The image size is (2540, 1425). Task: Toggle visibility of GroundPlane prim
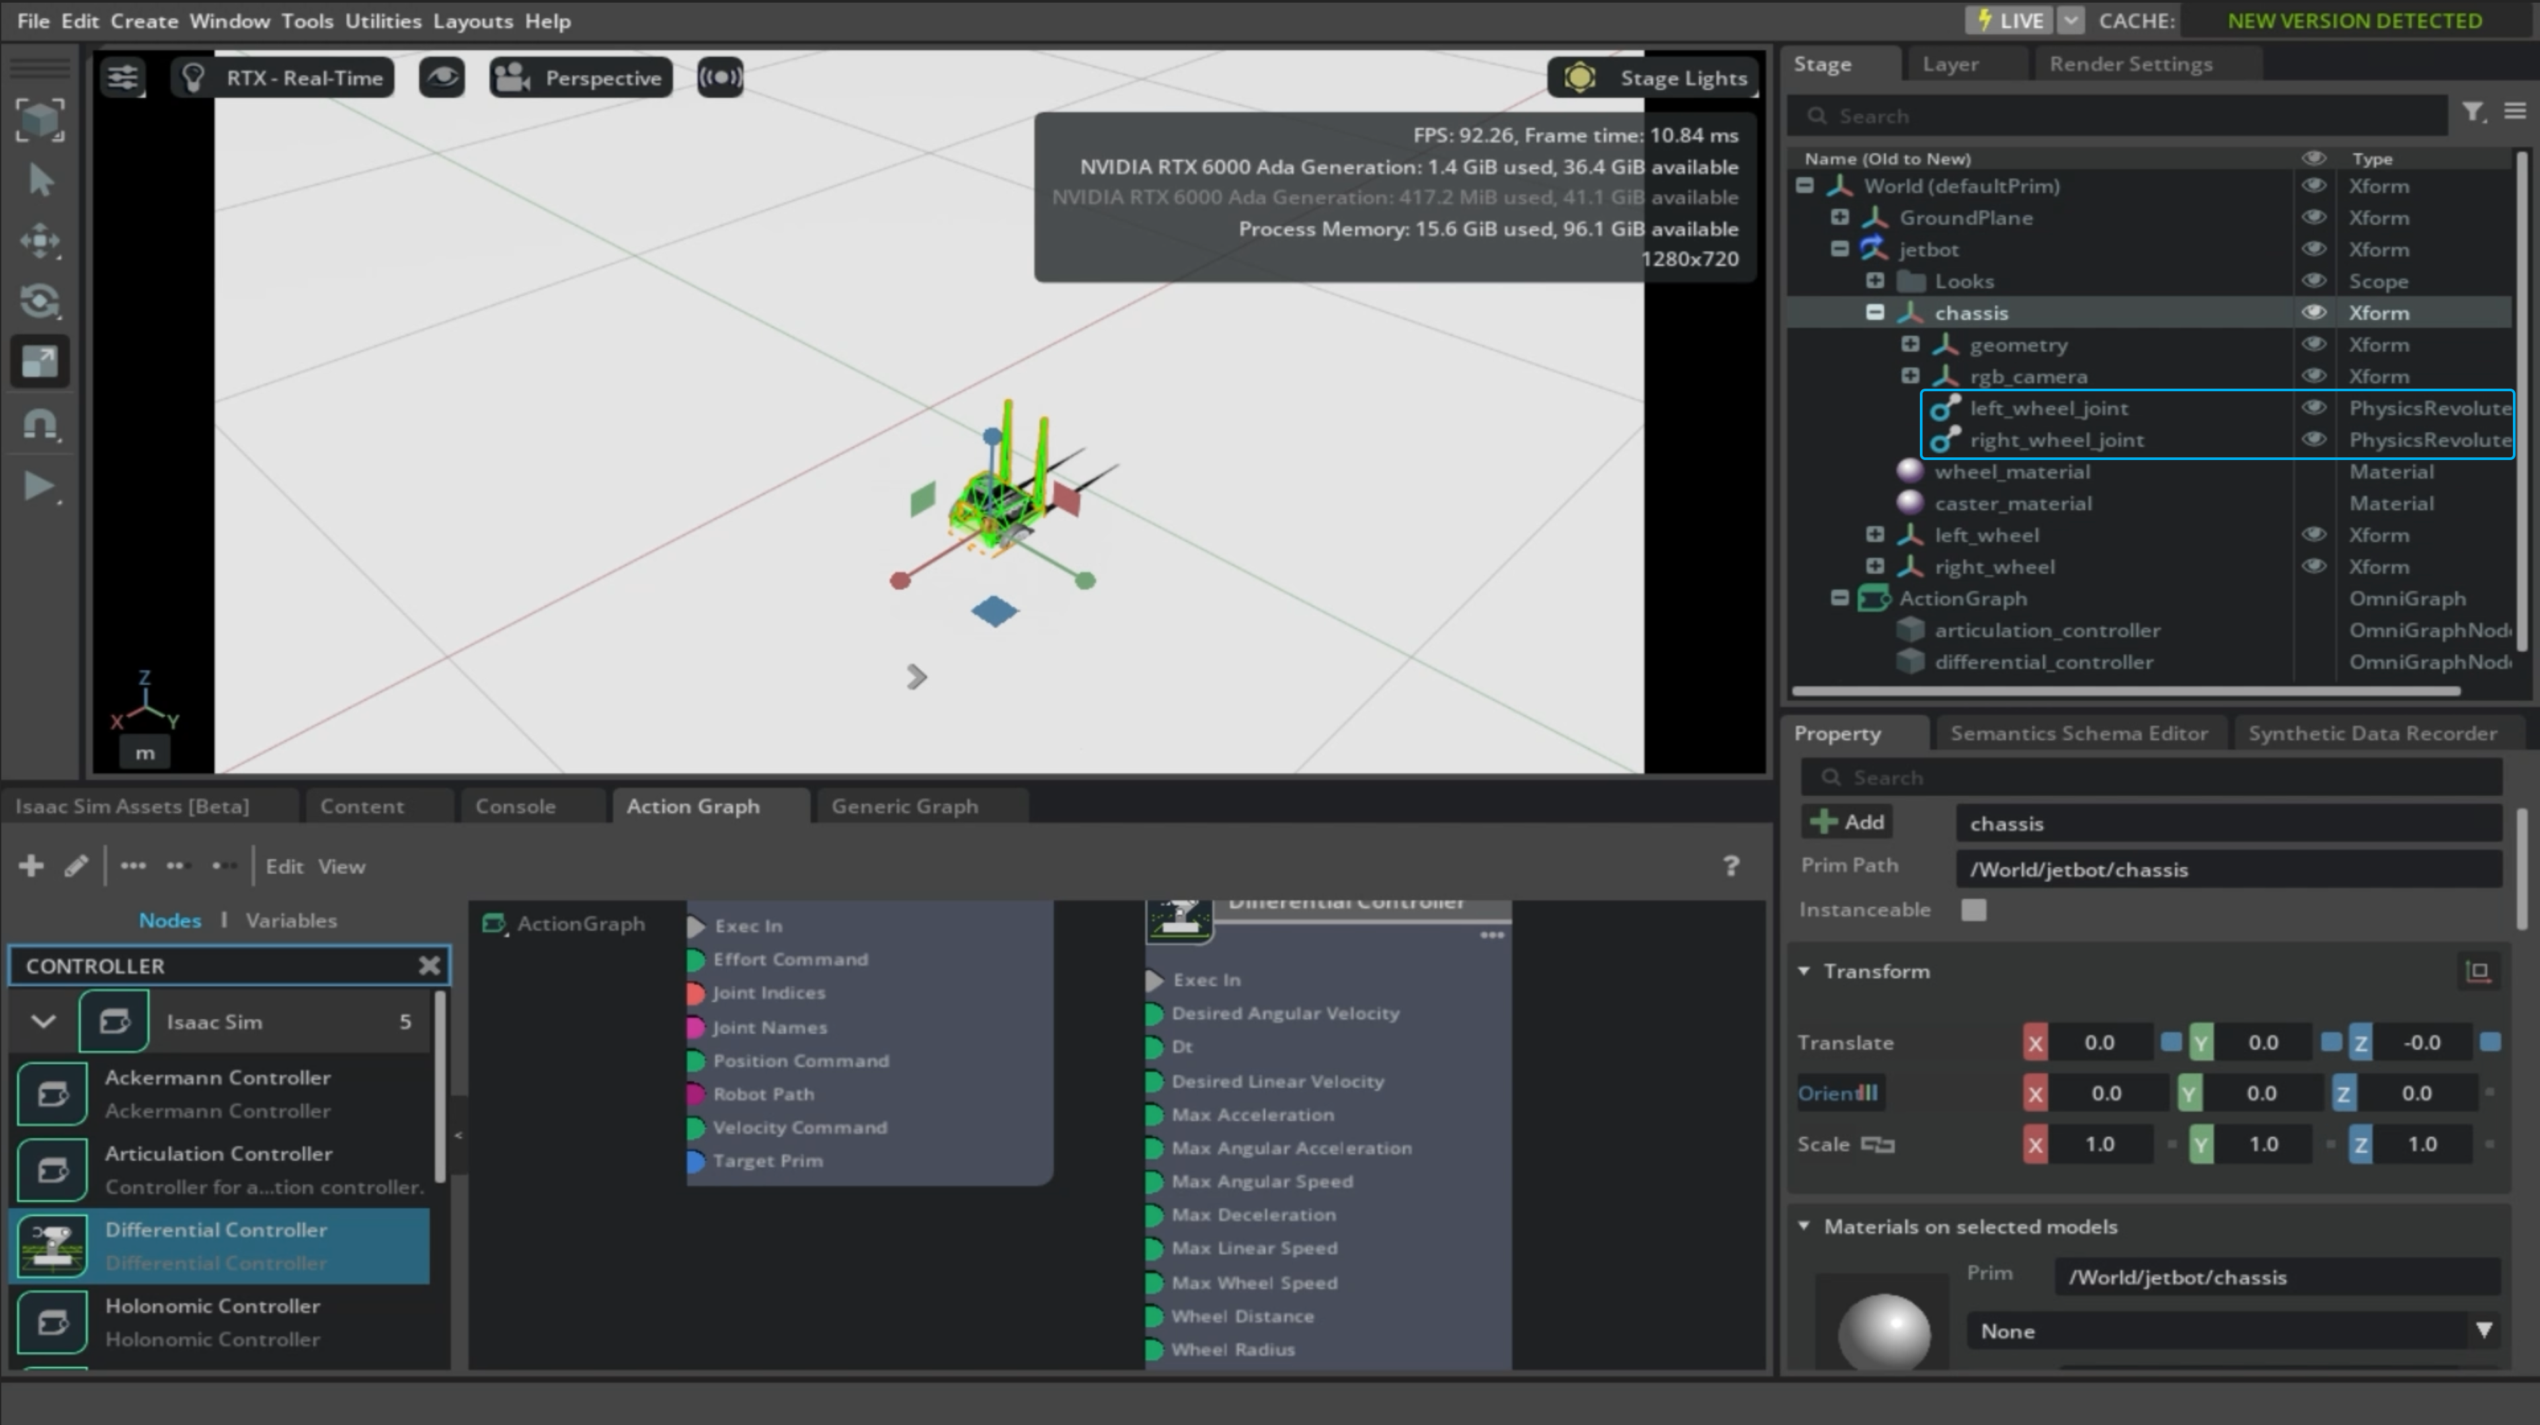[x=2313, y=217]
